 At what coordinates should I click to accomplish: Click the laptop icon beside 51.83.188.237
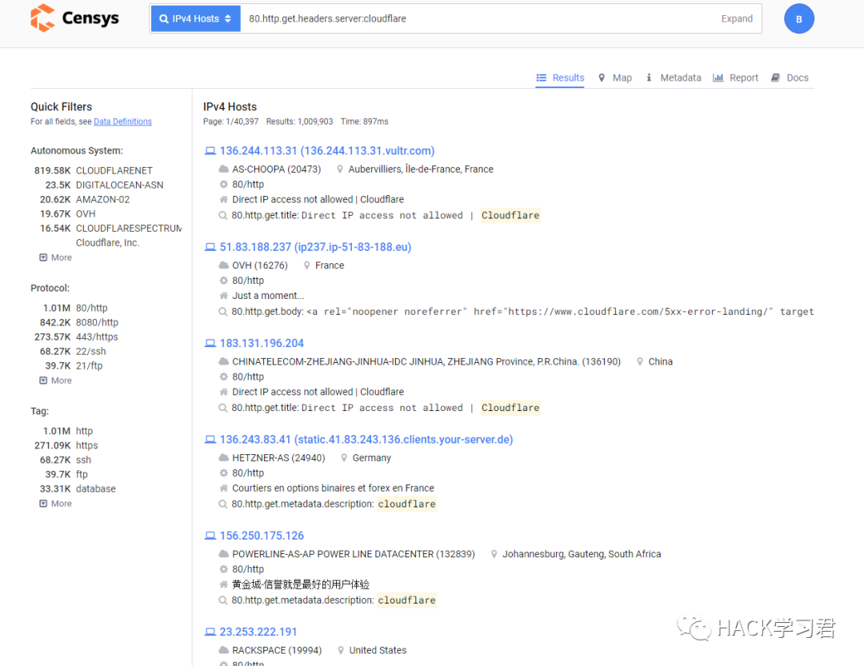pyautogui.click(x=210, y=247)
